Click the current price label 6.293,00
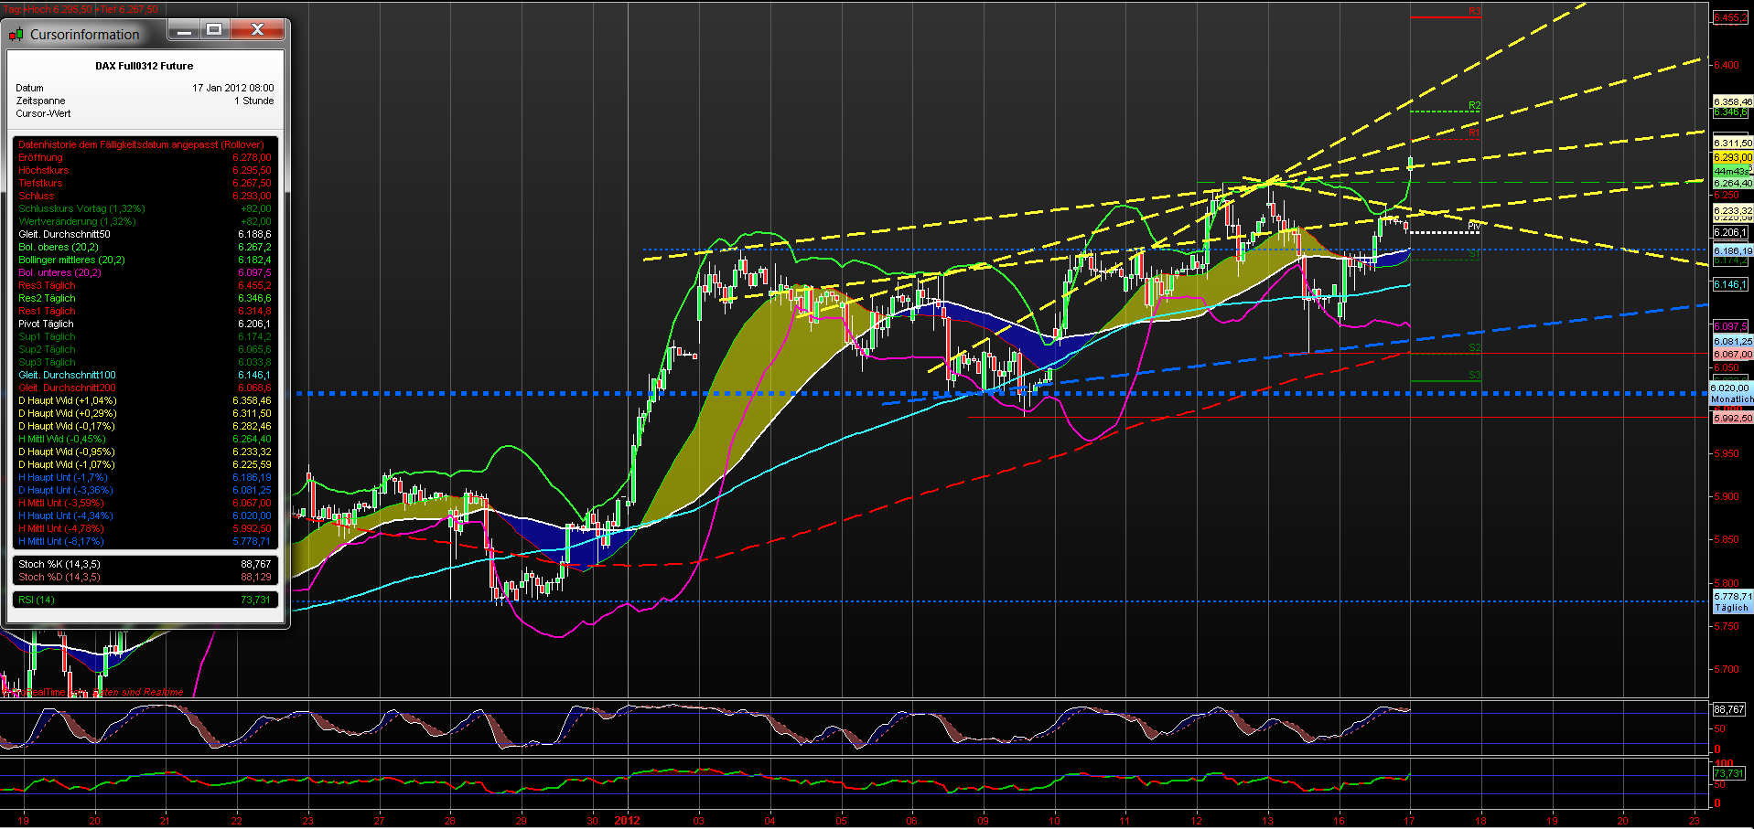1754x829 pixels. 1731,156
